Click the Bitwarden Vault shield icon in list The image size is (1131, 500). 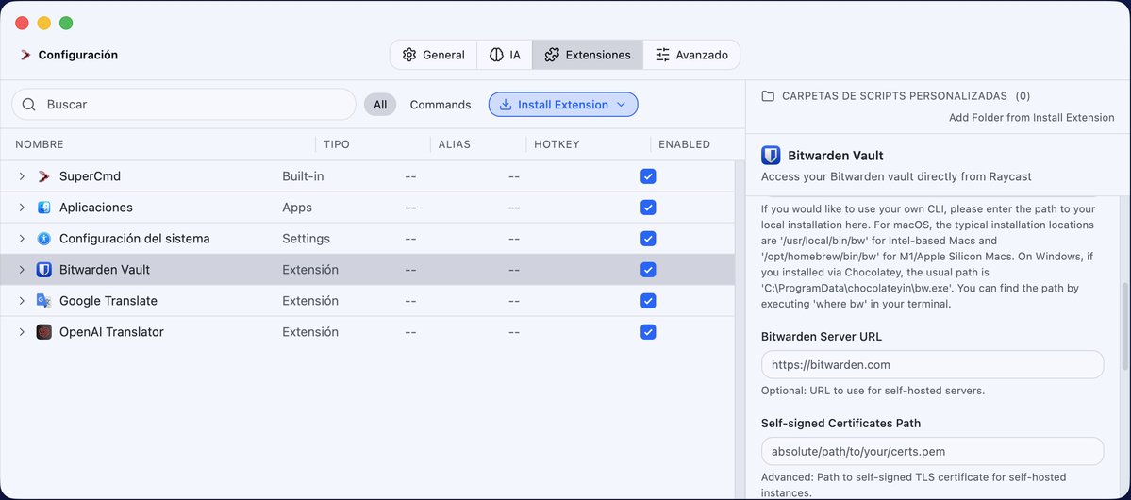coord(44,270)
